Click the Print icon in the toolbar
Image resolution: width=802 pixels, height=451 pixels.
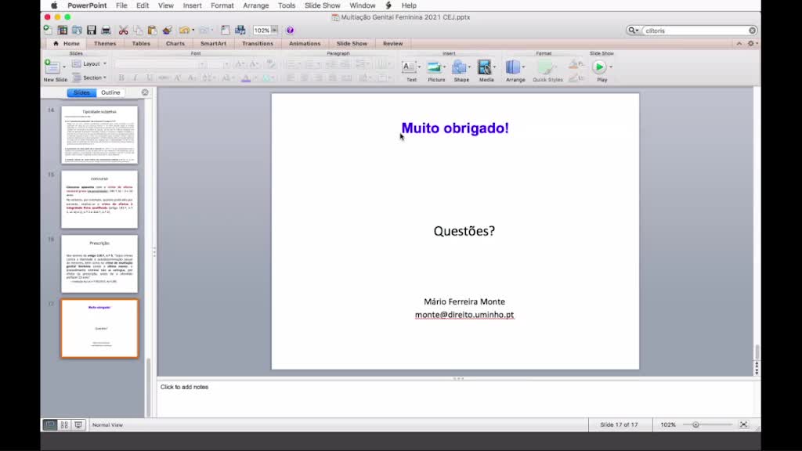tap(106, 31)
